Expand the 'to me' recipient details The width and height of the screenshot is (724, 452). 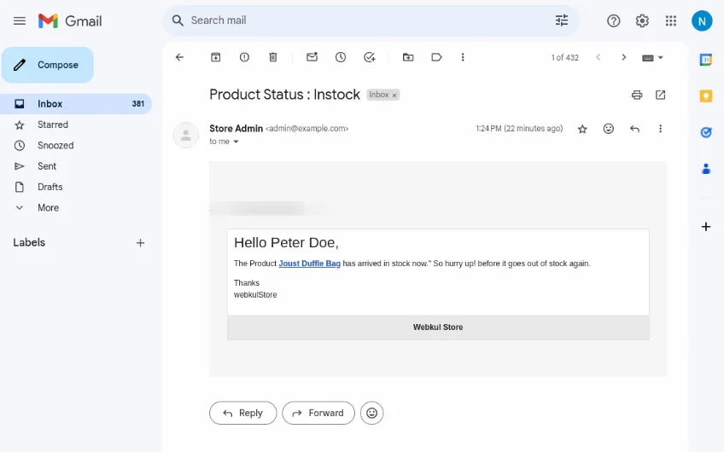236,142
